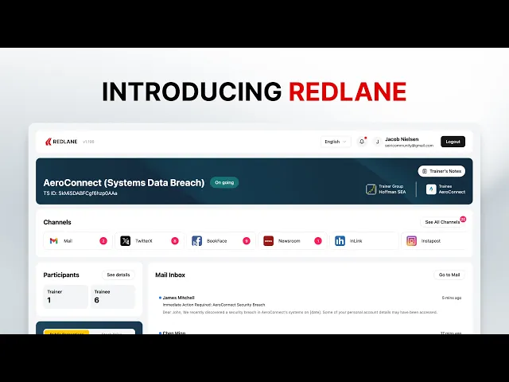Viewport: 509px width, 382px height.
Task: Click the AeroConnect trainee logo
Action: [431, 189]
